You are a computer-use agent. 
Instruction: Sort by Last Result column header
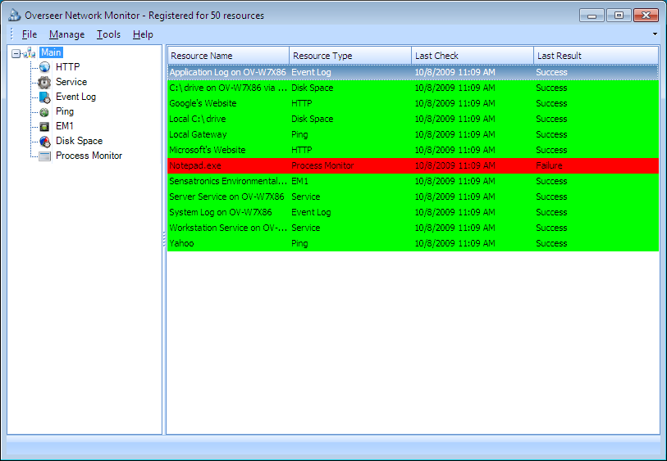point(596,56)
